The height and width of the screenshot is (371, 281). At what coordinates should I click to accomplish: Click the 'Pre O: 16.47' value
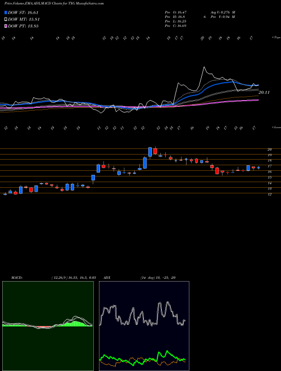(176, 12)
